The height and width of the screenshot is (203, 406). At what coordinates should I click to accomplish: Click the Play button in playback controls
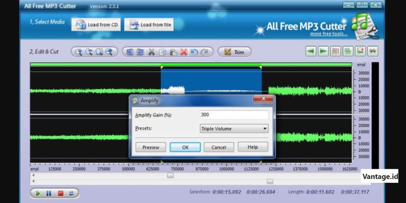pyautogui.click(x=38, y=193)
